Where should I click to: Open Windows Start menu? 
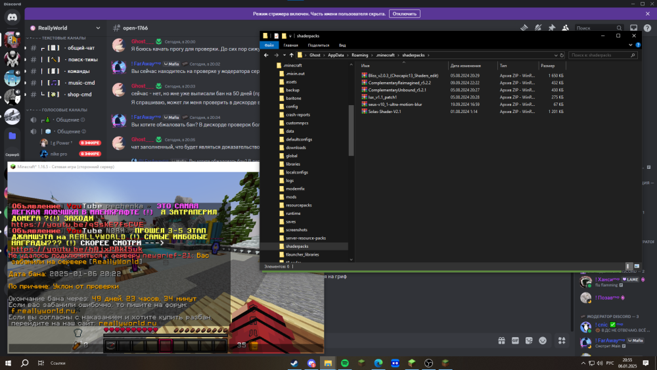point(8,363)
